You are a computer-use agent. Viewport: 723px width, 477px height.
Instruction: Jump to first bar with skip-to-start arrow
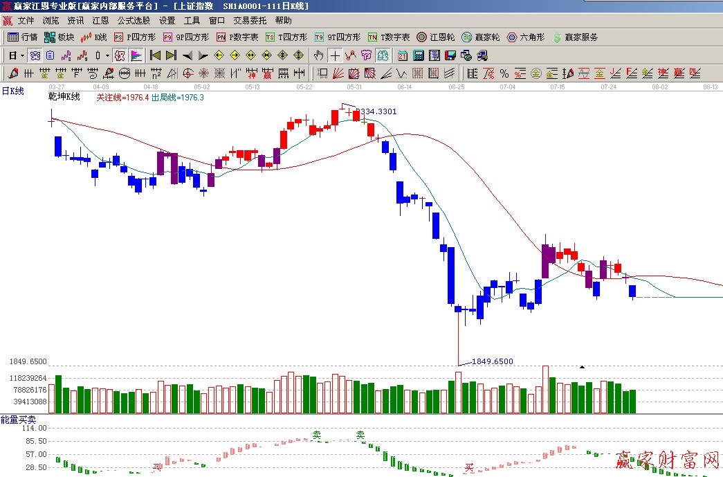click(x=155, y=55)
